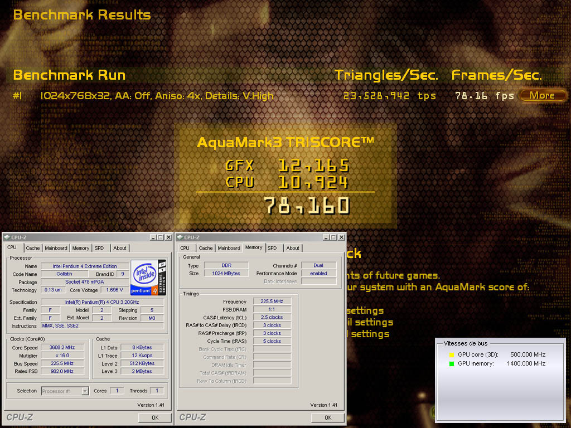Click the Package field Socket 478 mPGA

click(x=85, y=282)
